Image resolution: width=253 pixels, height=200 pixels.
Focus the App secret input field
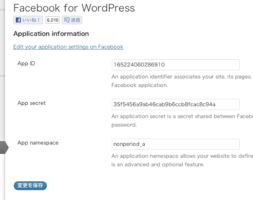tap(176, 104)
